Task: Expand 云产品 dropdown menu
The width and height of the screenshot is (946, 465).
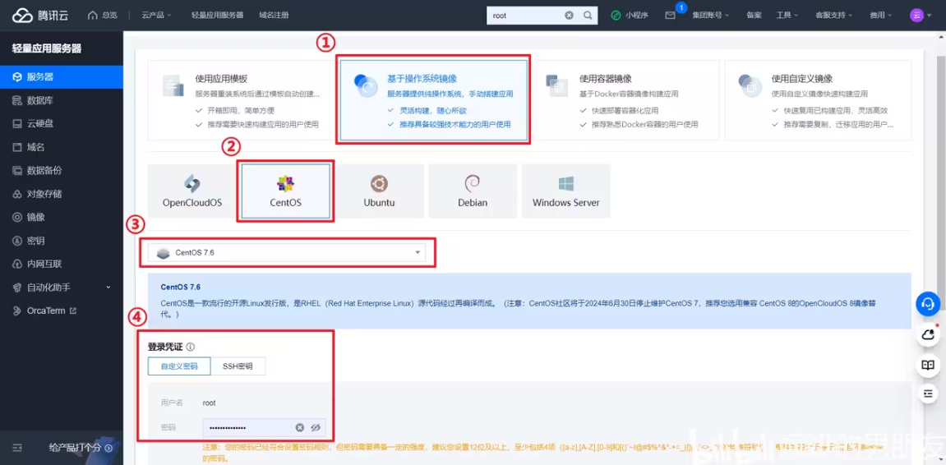Action: point(156,16)
